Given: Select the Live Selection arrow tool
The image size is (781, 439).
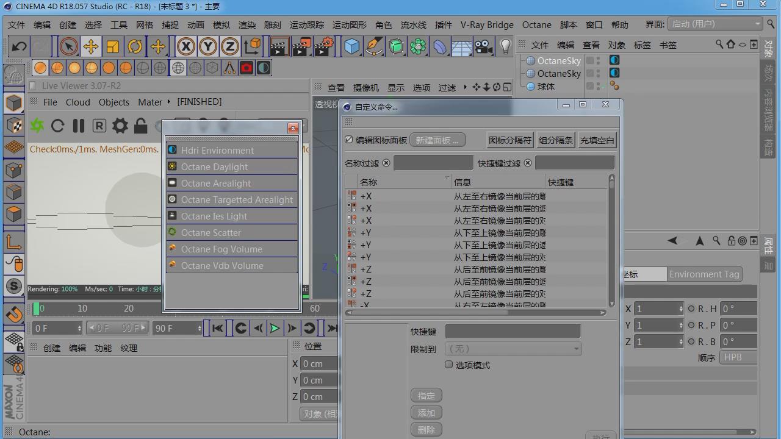Looking at the screenshot, I should [68, 46].
